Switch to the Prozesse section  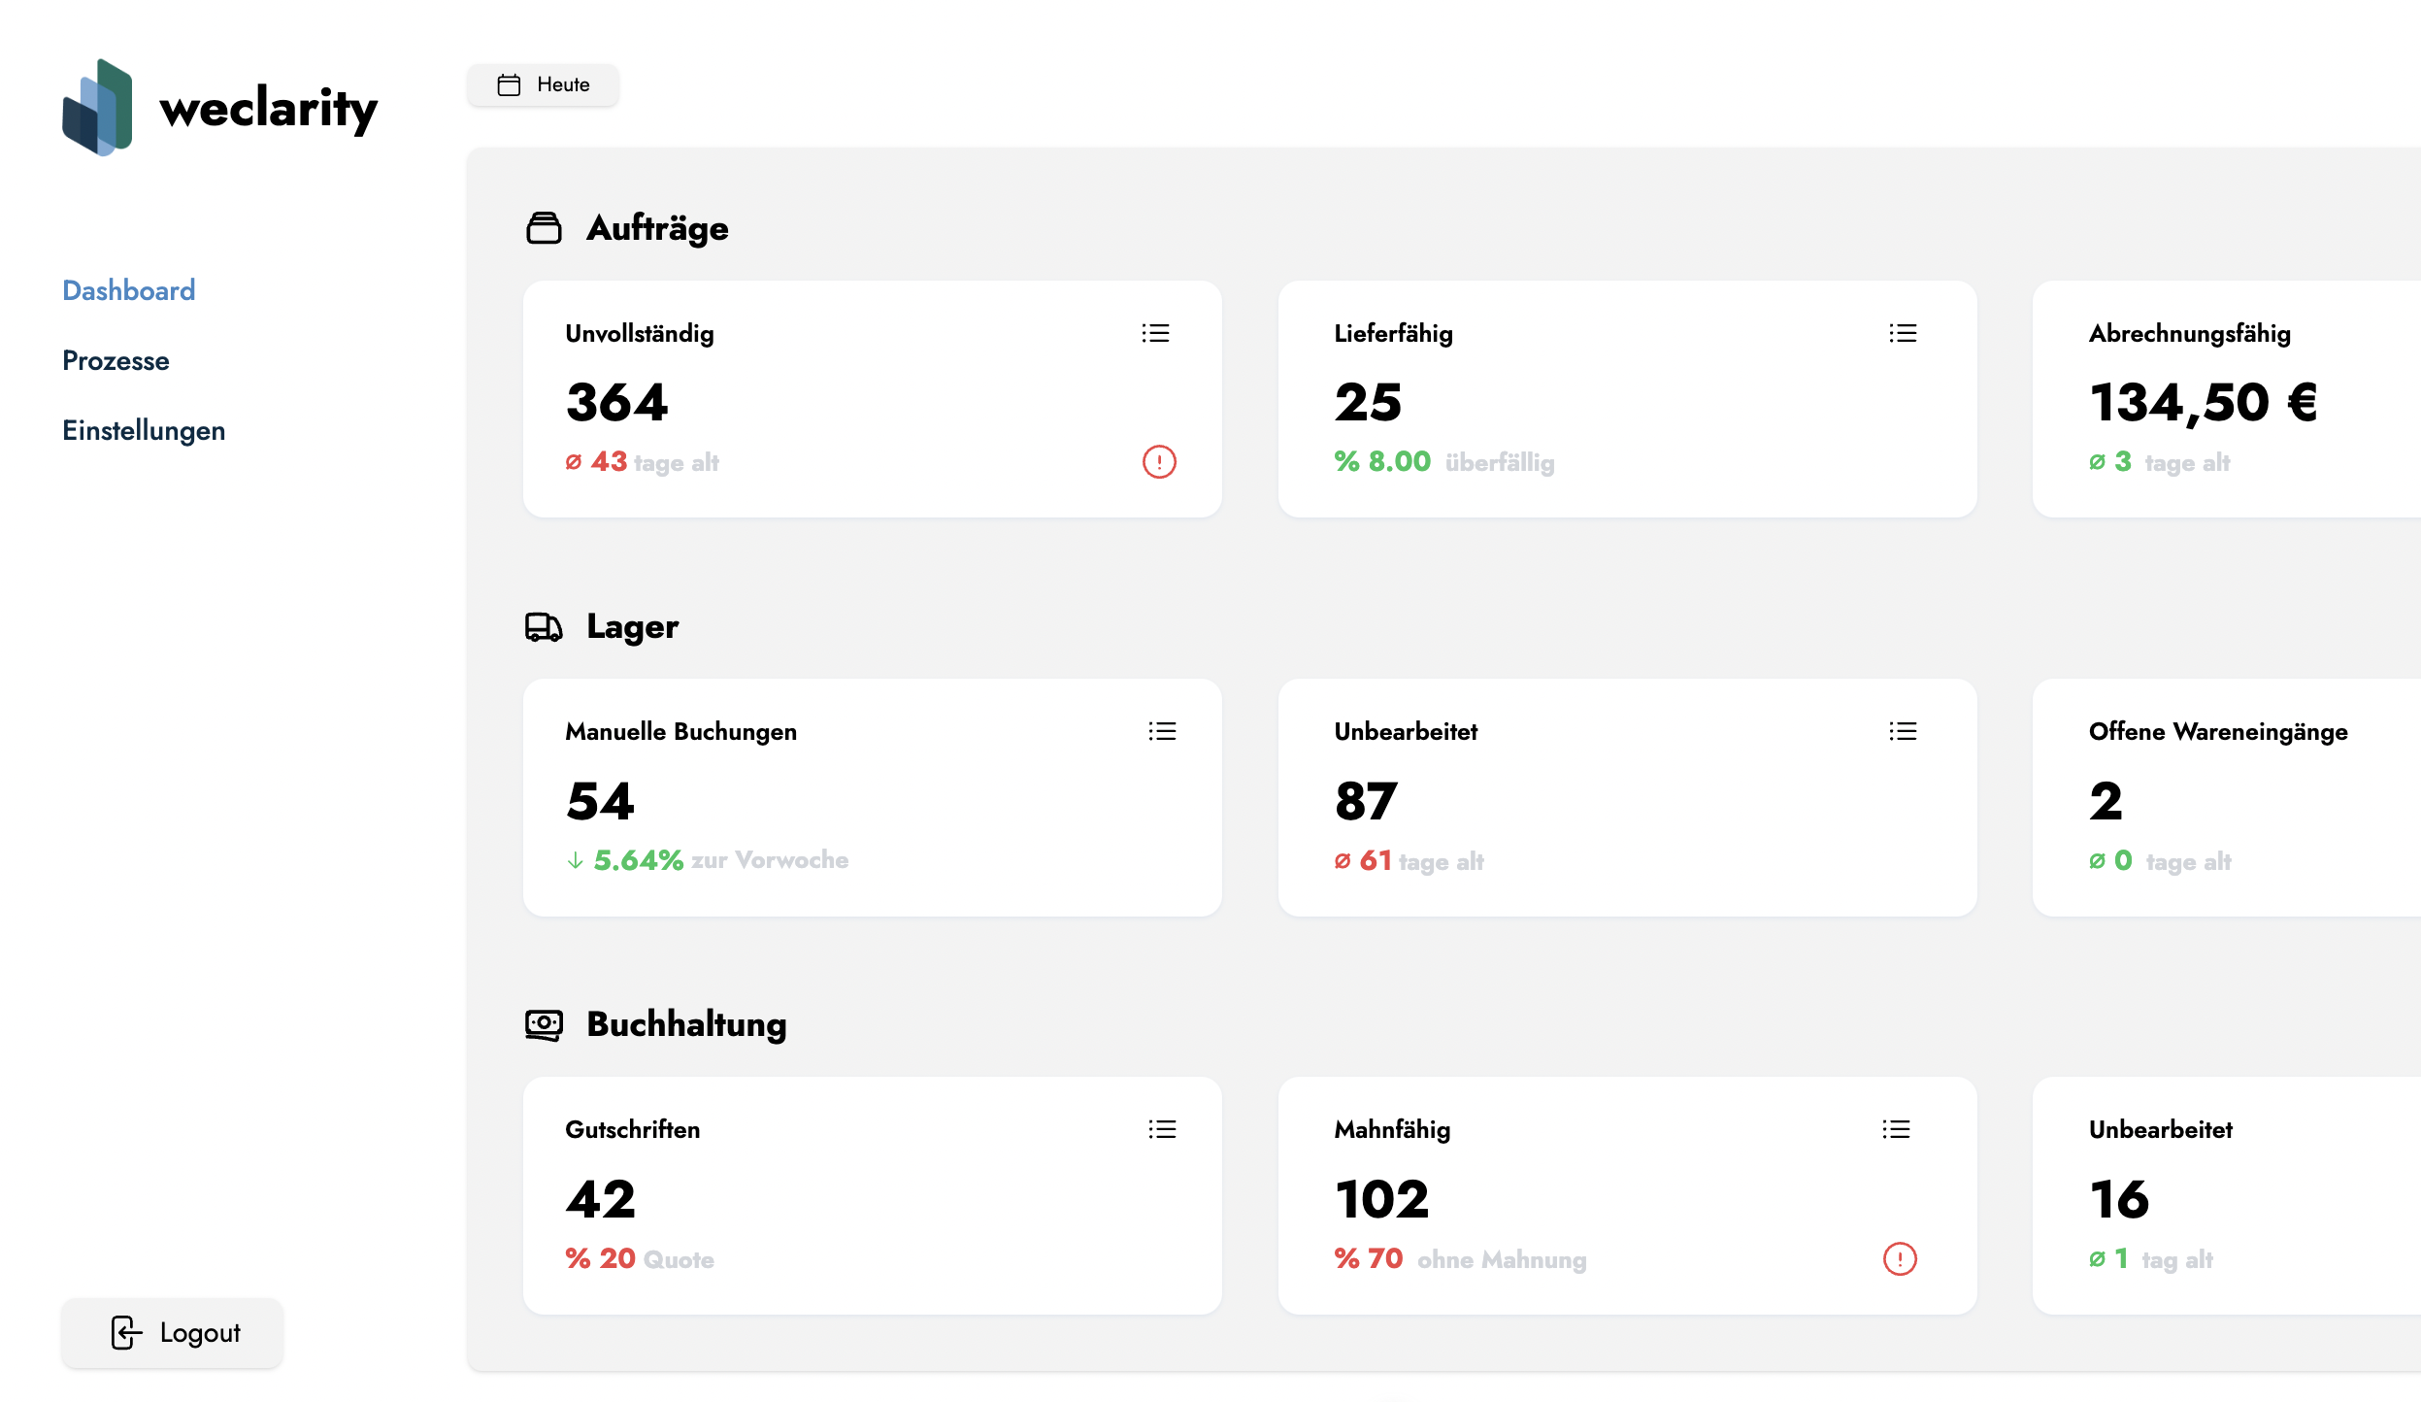pos(116,360)
